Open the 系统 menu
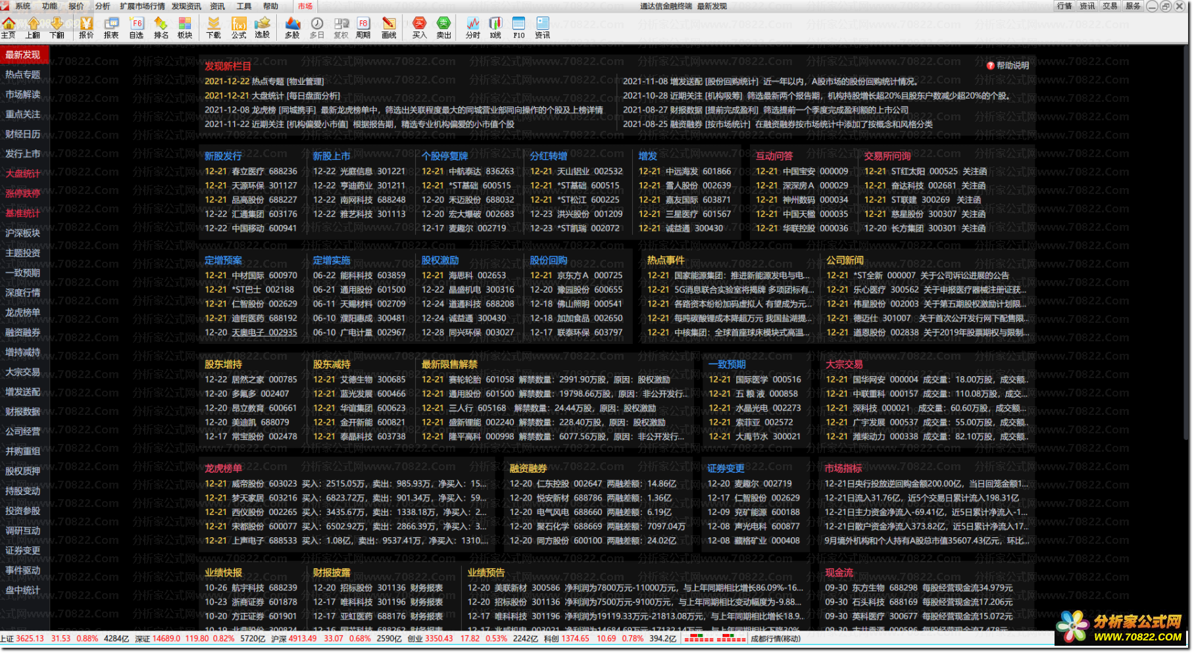Image resolution: width=1194 pixels, height=653 pixels. [23, 6]
